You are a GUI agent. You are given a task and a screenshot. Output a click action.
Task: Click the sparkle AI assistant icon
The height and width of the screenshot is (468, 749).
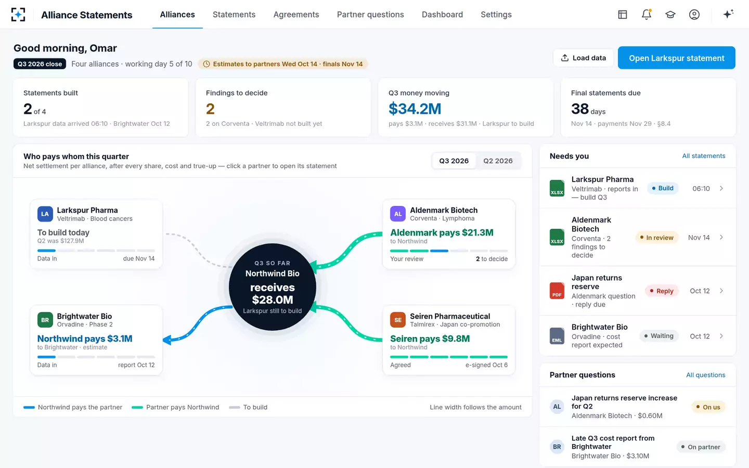pos(728,14)
